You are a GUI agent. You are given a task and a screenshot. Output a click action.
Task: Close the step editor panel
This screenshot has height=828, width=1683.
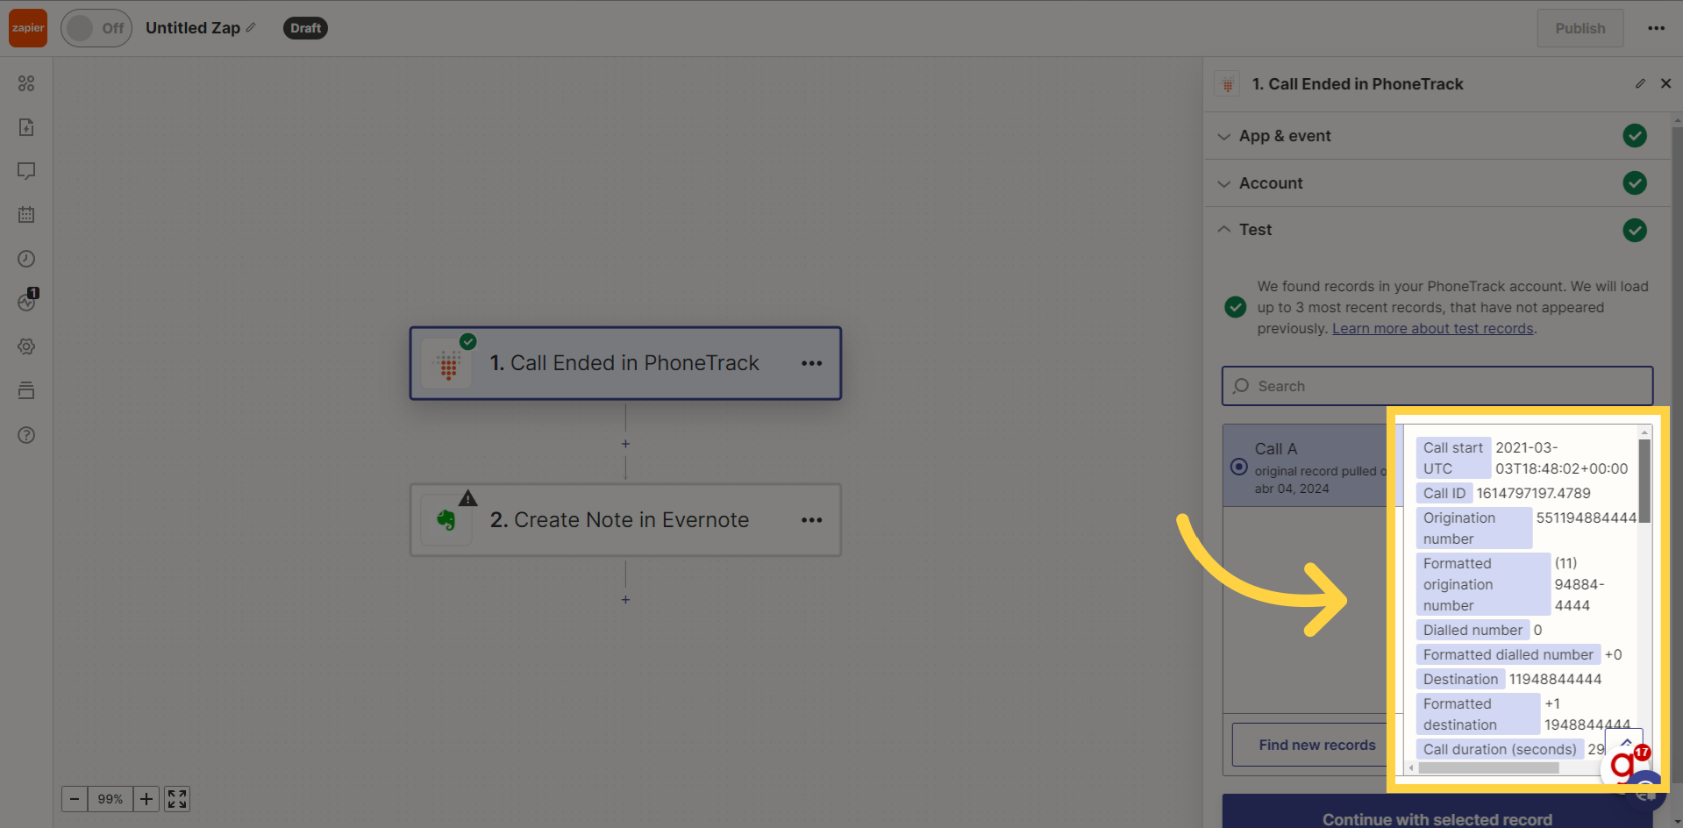click(1666, 83)
